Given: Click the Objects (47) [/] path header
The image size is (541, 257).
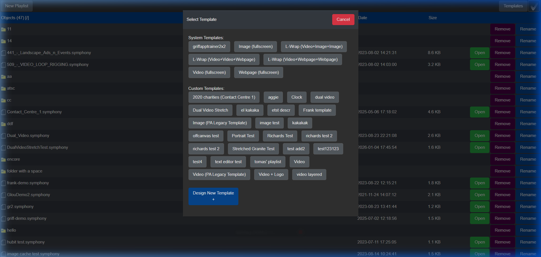Looking at the screenshot, I should tap(15, 18).
